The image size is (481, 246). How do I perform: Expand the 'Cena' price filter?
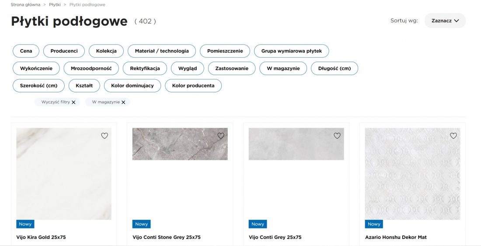(x=26, y=51)
